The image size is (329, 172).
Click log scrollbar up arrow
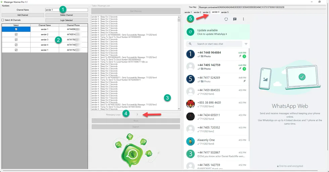pos(179,17)
